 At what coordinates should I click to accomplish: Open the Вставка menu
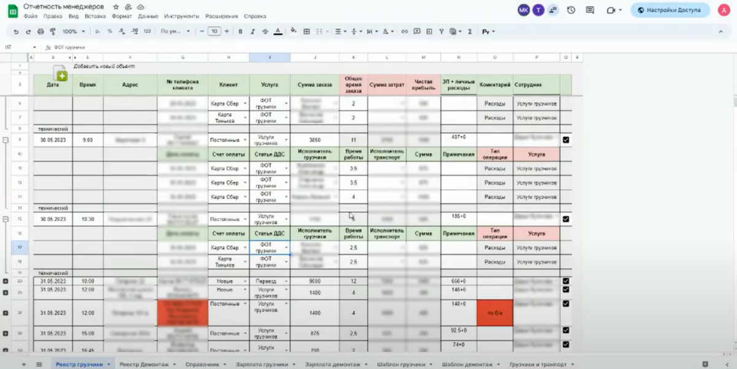(95, 16)
